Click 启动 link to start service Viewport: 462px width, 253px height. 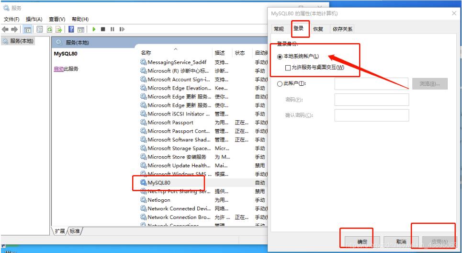point(58,69)
